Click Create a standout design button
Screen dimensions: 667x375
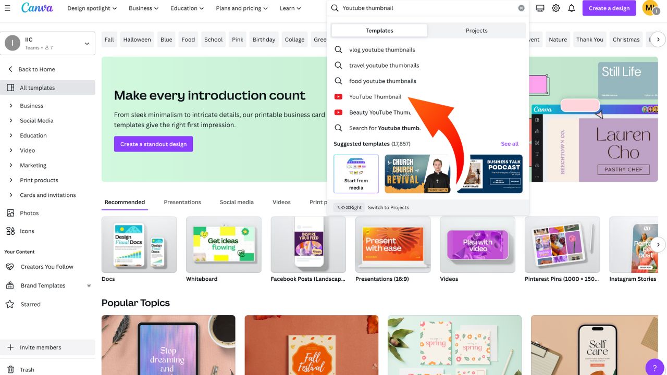[153, 144]
